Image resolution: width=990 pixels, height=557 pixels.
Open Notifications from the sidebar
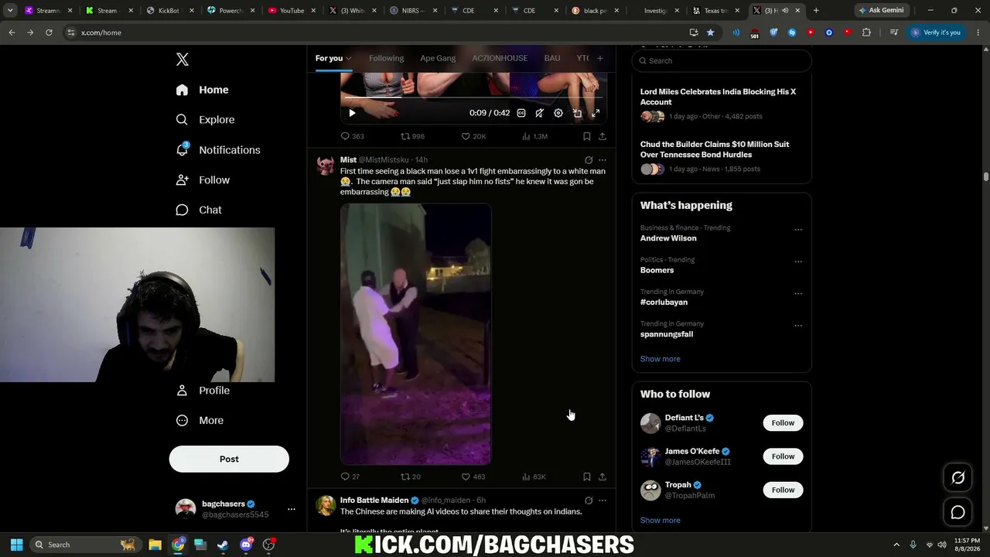217,150
